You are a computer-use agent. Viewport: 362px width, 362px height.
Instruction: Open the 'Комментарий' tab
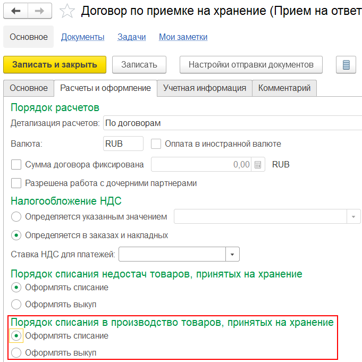(284, 88)
